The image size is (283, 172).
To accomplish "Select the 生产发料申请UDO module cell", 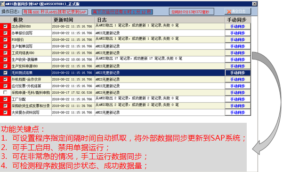I will pyautogui.click(x=32, y=66).
